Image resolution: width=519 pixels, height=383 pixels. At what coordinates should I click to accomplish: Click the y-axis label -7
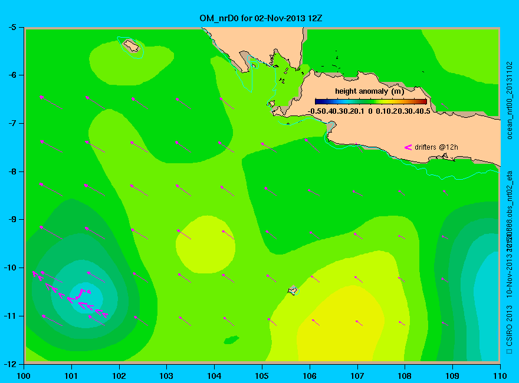coord(12,123)
